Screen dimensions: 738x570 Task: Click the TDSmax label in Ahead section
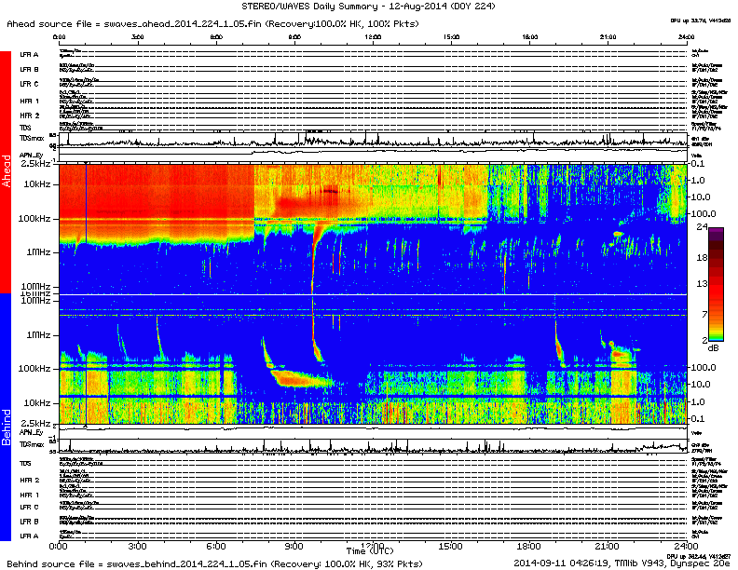[32, 138]
